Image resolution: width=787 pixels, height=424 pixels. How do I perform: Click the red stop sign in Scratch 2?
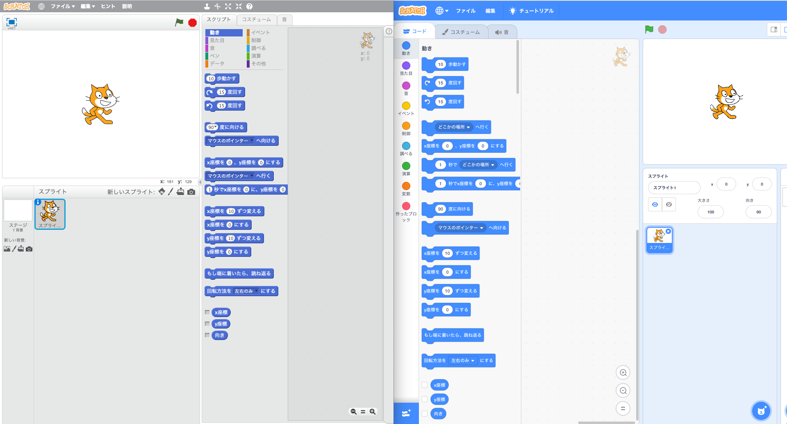tap(192, 23)
